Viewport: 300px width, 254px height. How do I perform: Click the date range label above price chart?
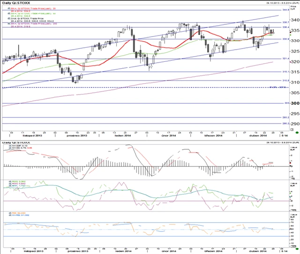[x=283, y=3]
